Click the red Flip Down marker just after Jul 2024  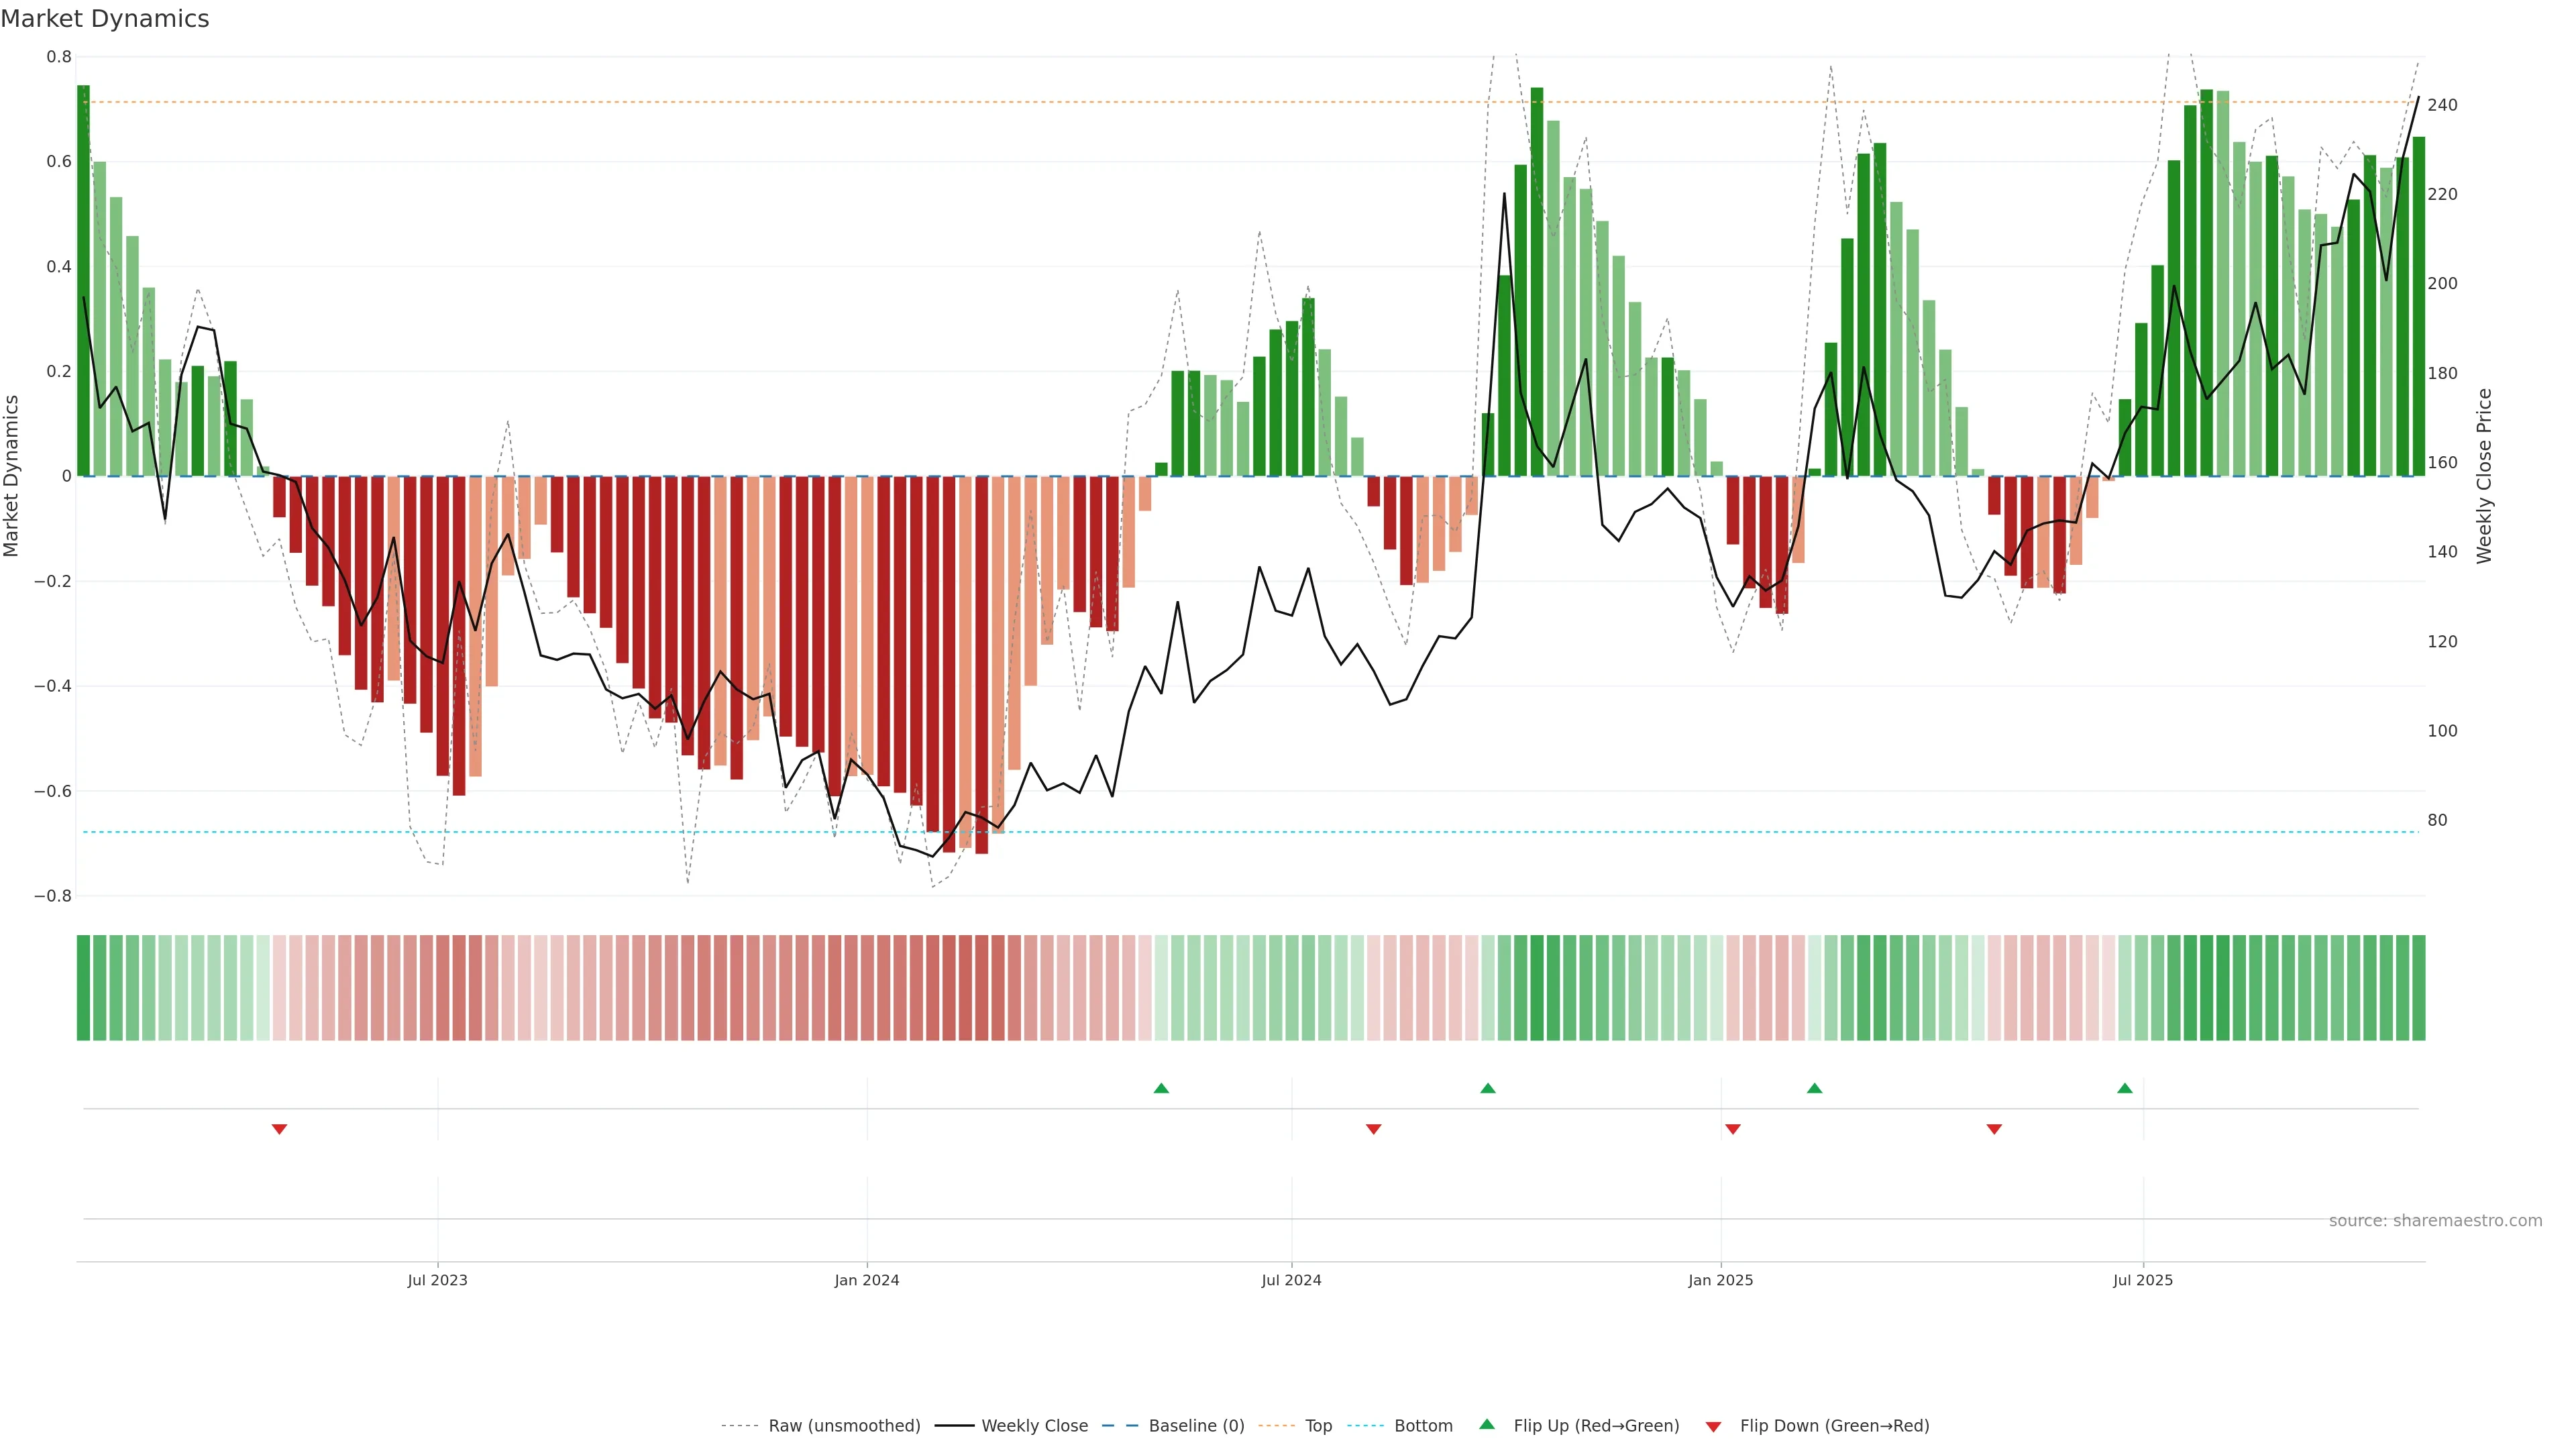(x=1374, y=1129)
